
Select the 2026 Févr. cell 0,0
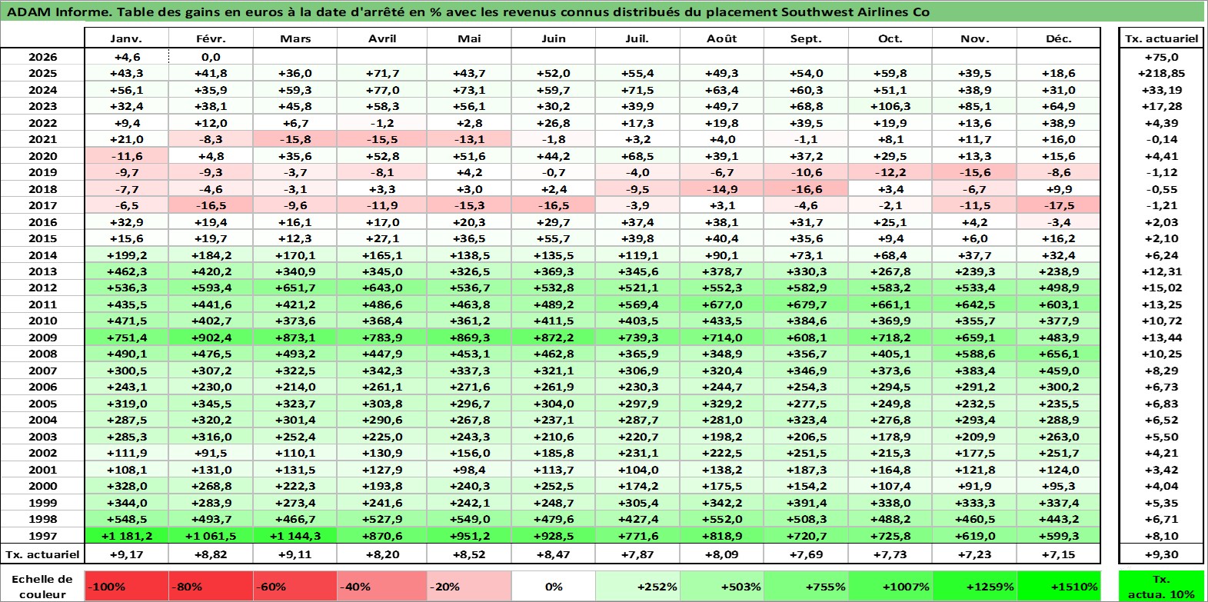211,57
